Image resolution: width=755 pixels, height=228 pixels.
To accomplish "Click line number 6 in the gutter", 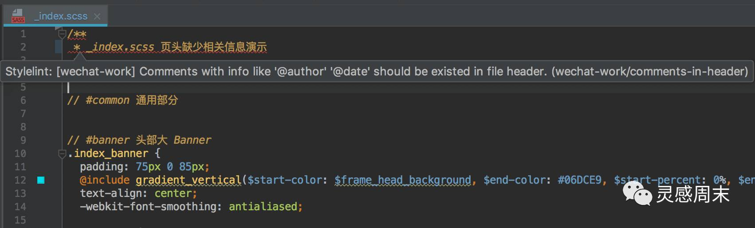I will coord(23,100).
